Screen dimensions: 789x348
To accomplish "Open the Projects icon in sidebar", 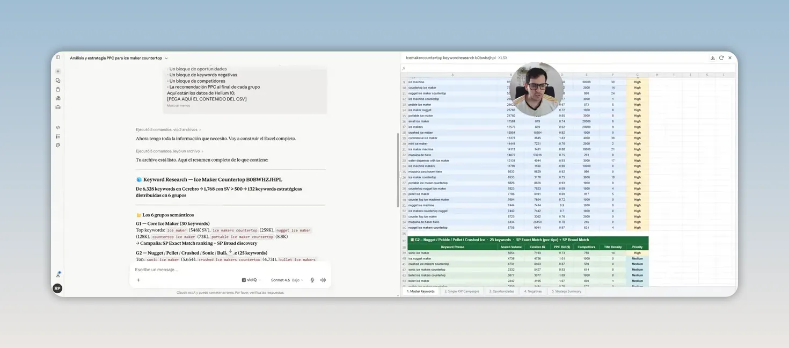I will pyautogui.click(x=58, y=89).
